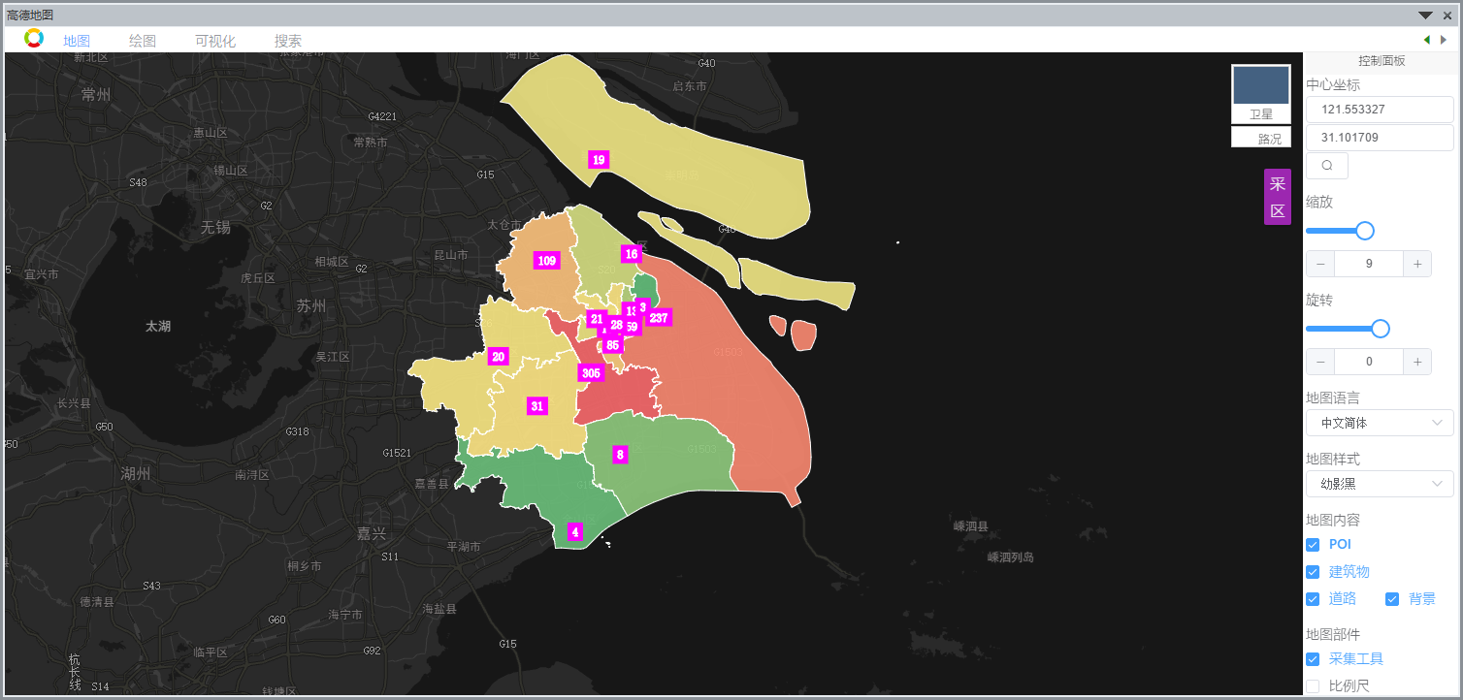Open the 地图样式 dropdown showing 幼影黑
The width and height of the screenshot is (1463, 700).
(1380, 483)
